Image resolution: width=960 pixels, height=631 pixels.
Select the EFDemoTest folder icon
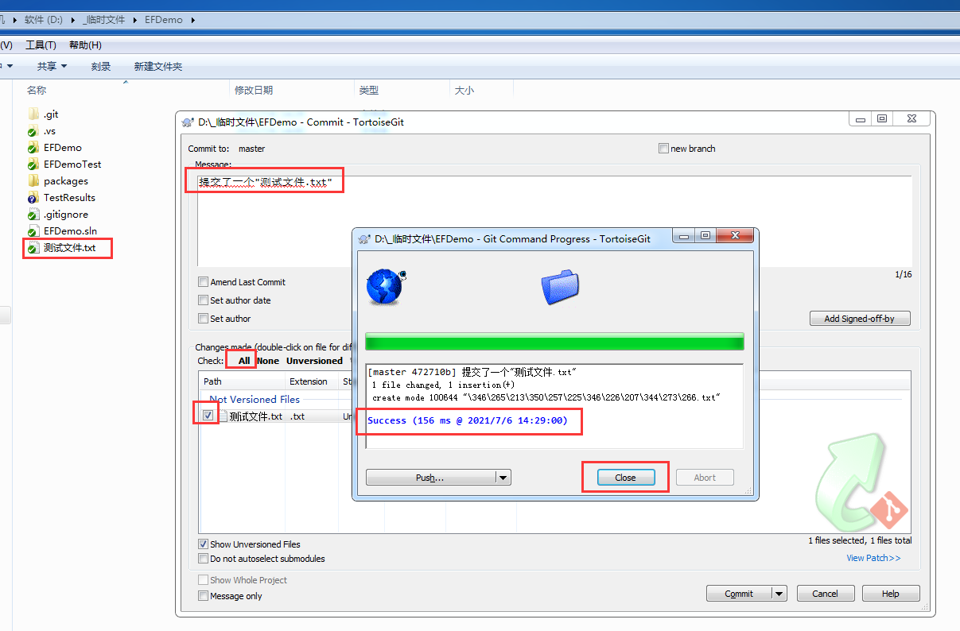33,165
